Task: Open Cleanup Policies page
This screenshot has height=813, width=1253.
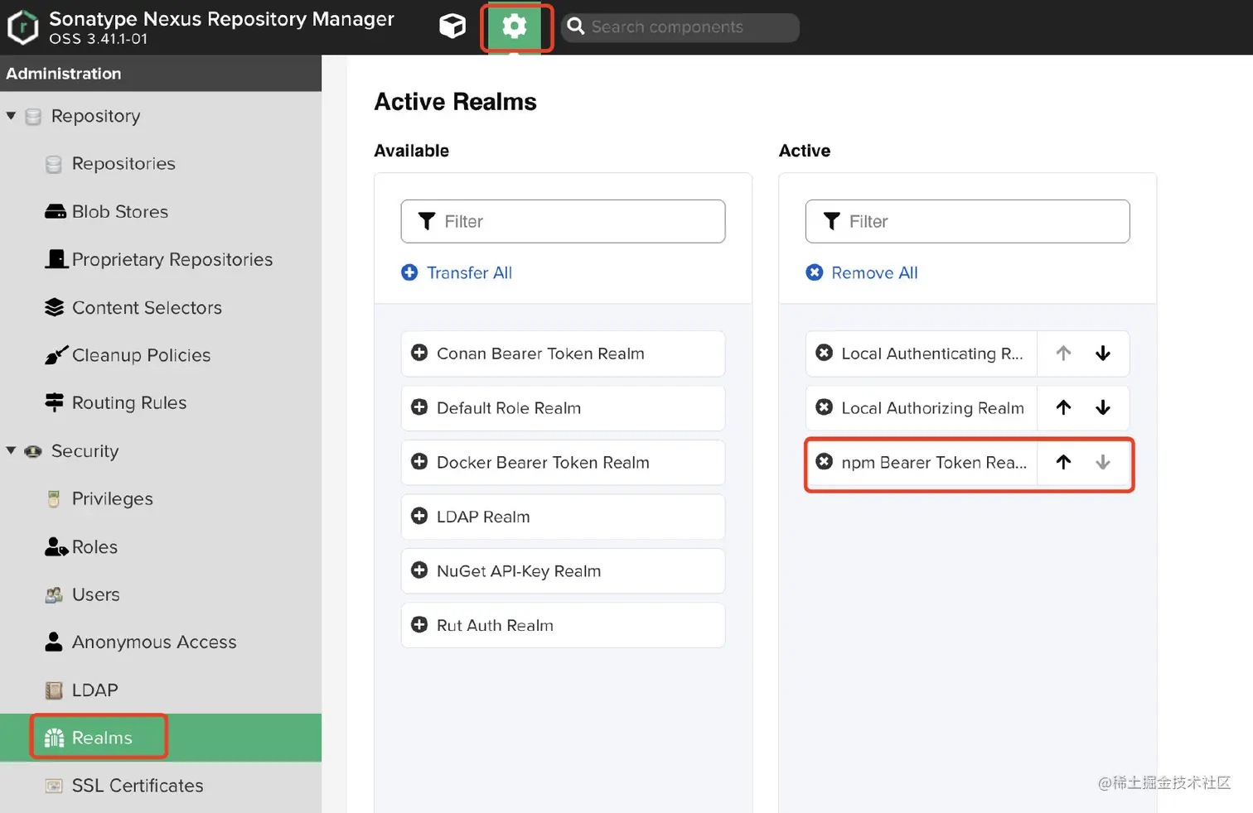Action: 141,355
